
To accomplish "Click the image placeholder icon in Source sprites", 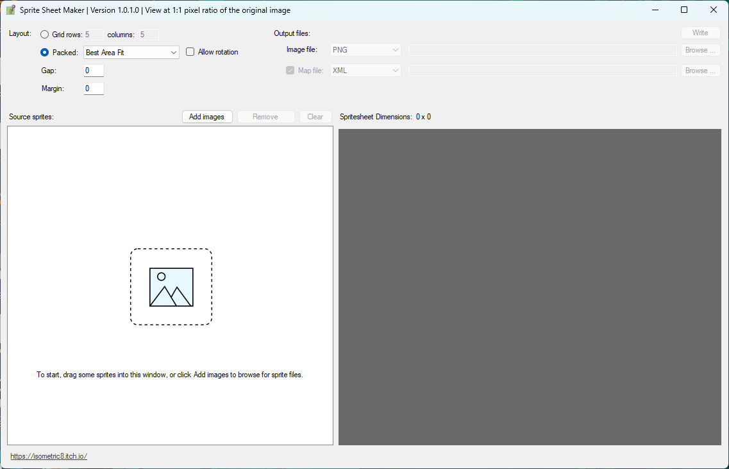I will click(x=171, y=287).
